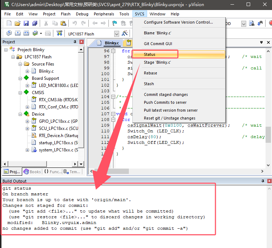272x248 pixels.
Task: Pin the Project panel with pushpin icon
Action: point(75,42)
